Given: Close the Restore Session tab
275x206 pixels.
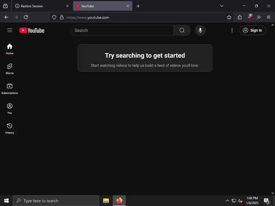Looking at the screenshot, I should point(67,6).
